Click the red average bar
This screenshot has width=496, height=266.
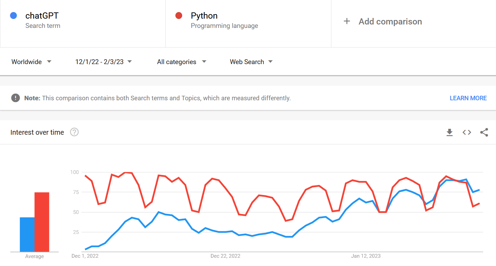click(x=42, y=222)
